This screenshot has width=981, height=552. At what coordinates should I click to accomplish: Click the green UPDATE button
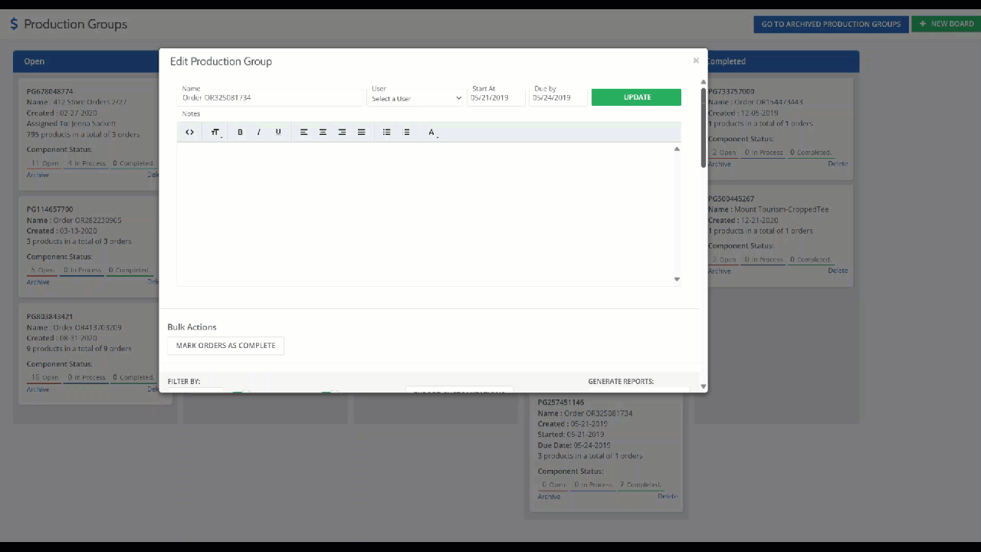636,97
